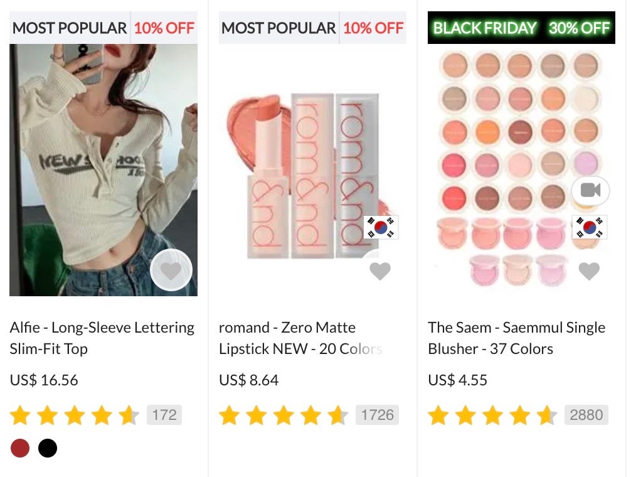631x477 pixels.
Task: Click the Black Friday 30% OFF banner
Action: 521,28
